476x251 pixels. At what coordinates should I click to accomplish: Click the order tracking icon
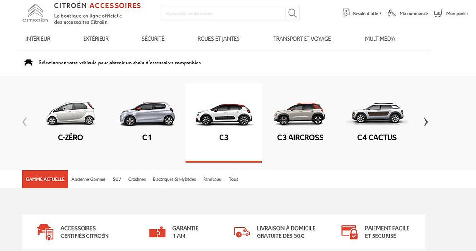point(391,13)
